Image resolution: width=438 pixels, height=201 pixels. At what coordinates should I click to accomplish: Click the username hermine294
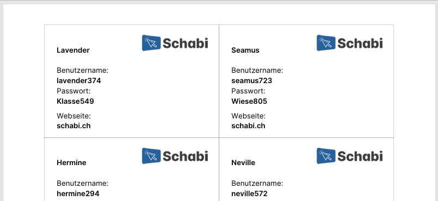click(78, 193)
